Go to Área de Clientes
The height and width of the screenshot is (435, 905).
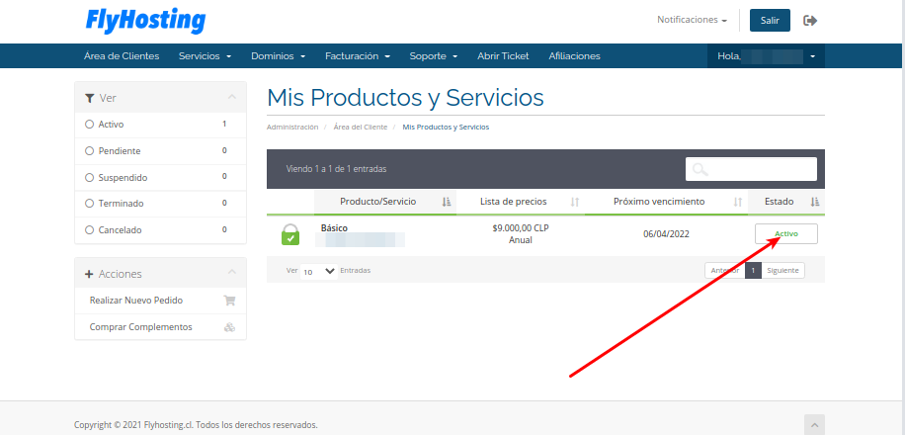pos(122,56)
